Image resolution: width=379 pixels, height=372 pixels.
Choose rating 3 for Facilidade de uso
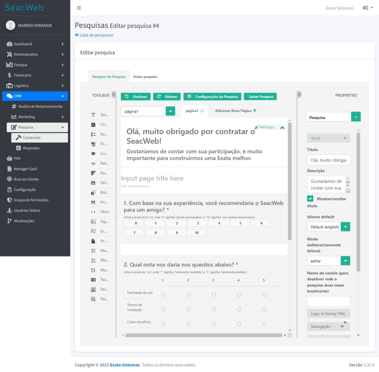[214, 295]
